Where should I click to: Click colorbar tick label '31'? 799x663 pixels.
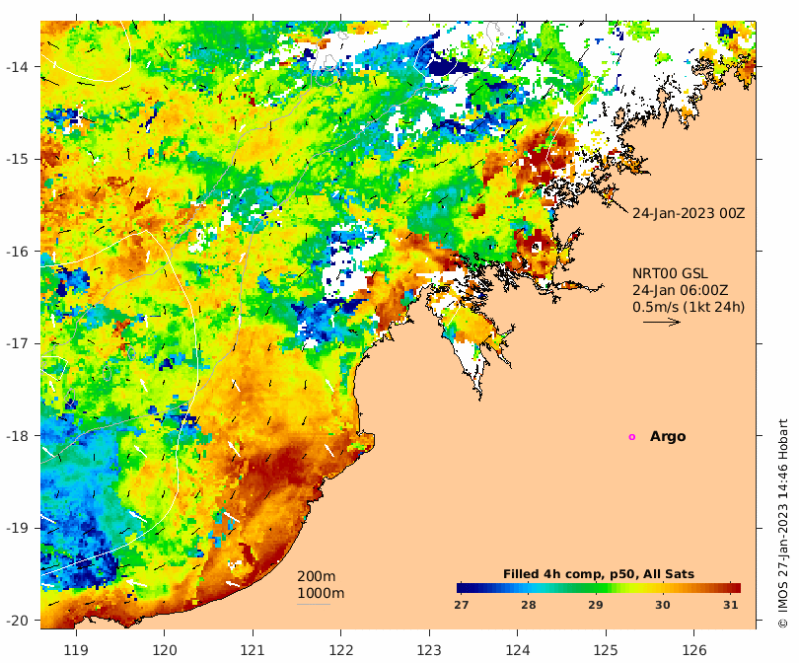[731, 605]
